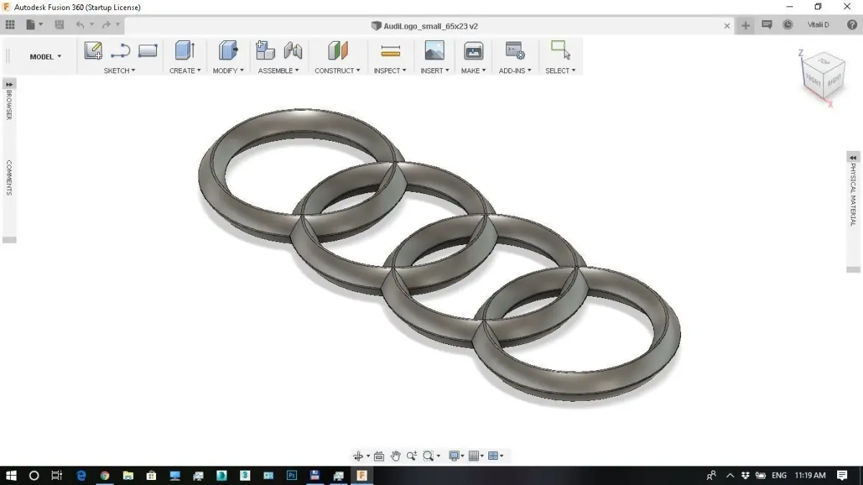Expand the MODIFY dropdown menu

tap(228, 70)
